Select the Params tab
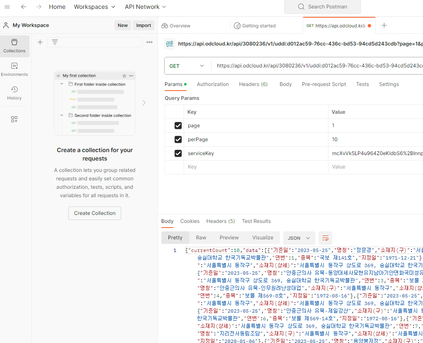 pos(176,84)
